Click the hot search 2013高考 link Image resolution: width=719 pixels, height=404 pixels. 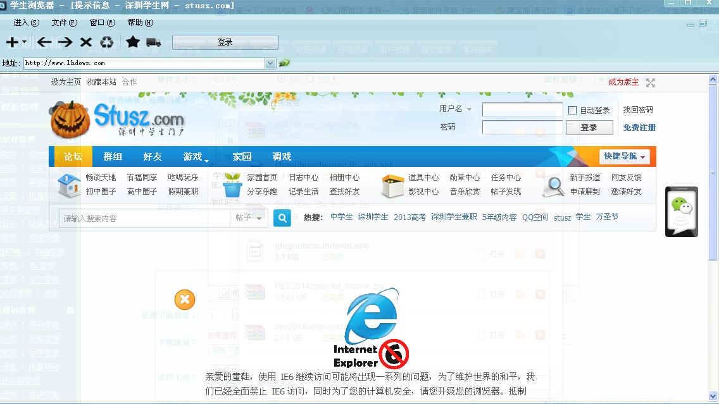click(410, 217)
